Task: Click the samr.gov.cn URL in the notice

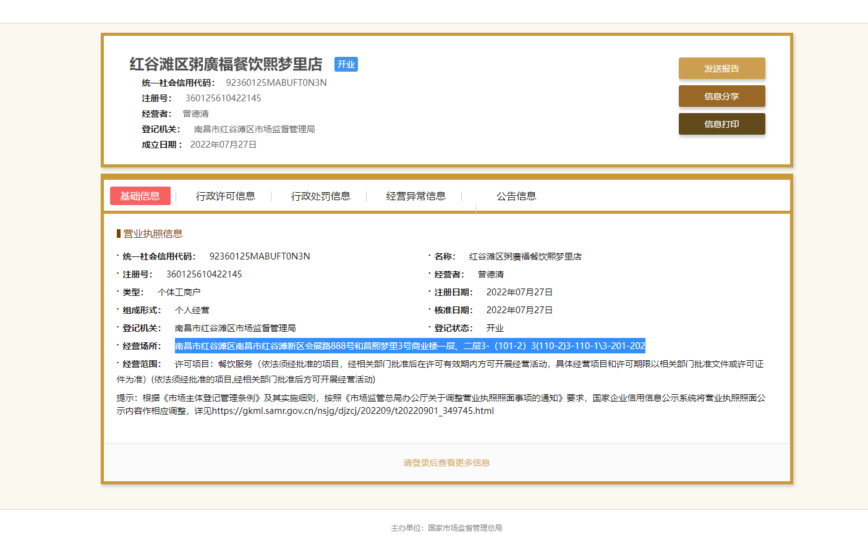Action: pyautogui.click(x=353, y=411)
